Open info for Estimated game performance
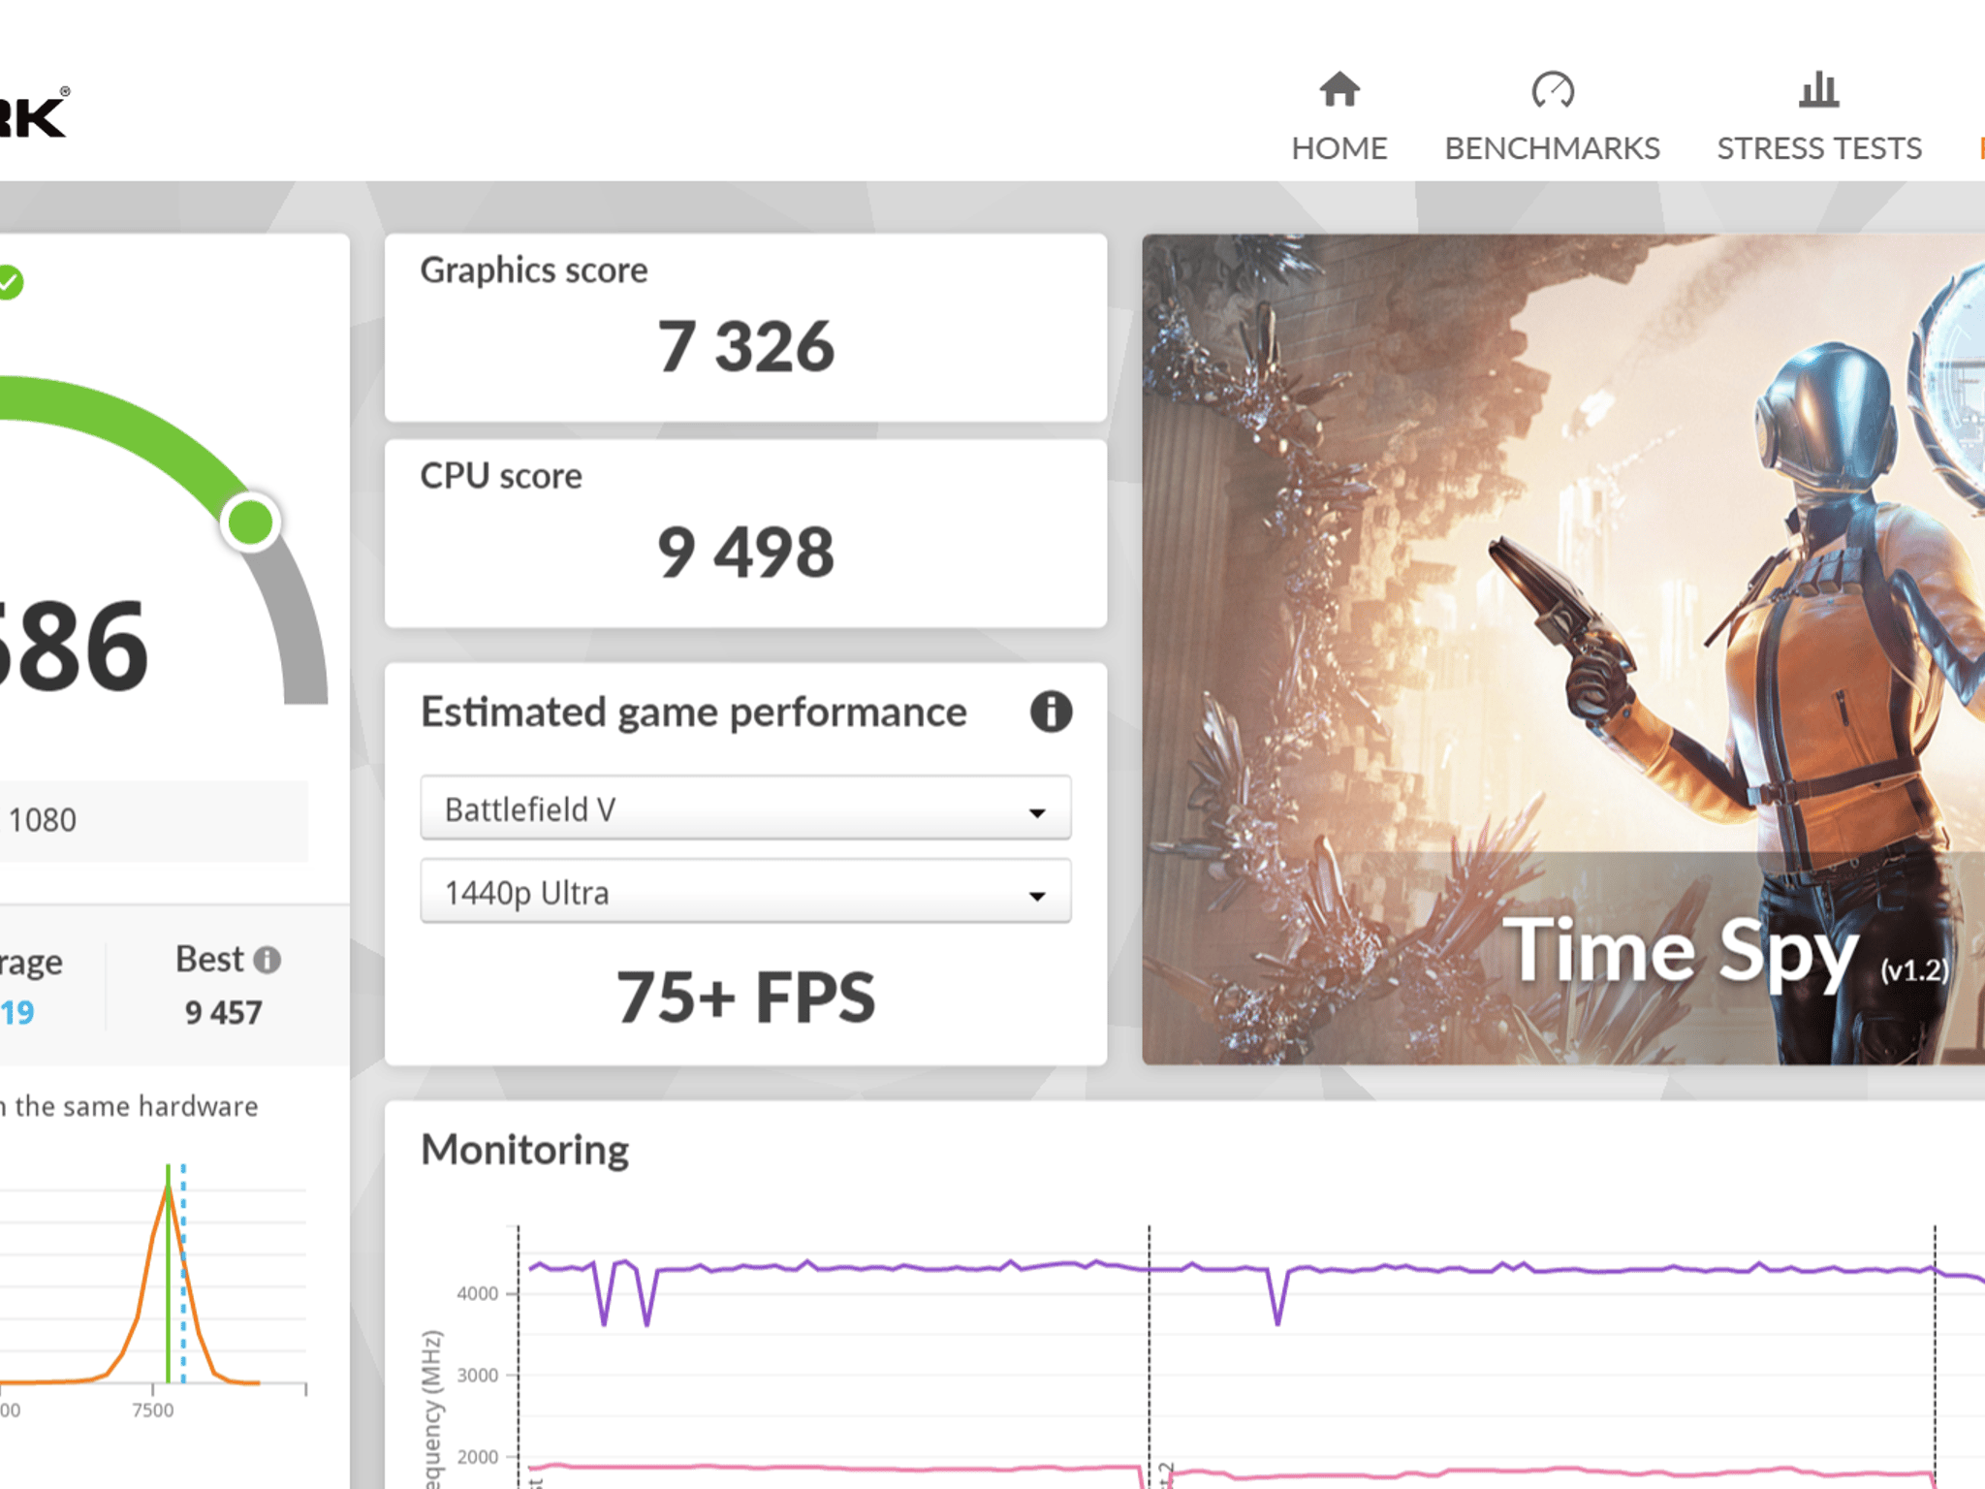 (x=1051, y=712)
